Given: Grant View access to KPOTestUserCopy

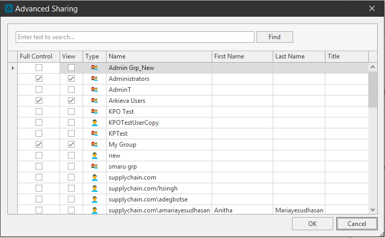Looking at the screenshot, I should click(71, 123).
